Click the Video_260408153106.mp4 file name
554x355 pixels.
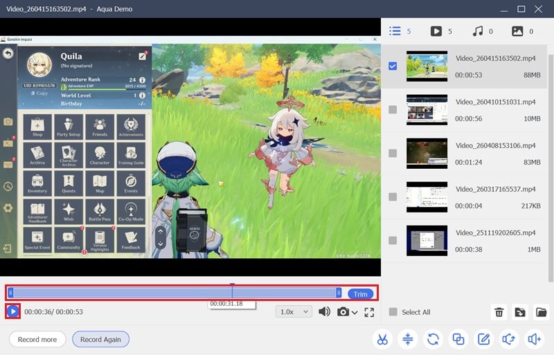[x=495, y=145]
